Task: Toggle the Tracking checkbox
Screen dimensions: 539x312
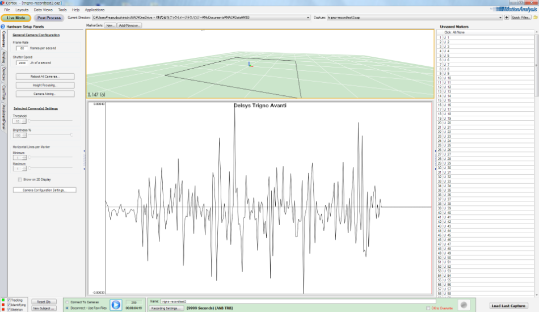Action: tap(9, 300)
